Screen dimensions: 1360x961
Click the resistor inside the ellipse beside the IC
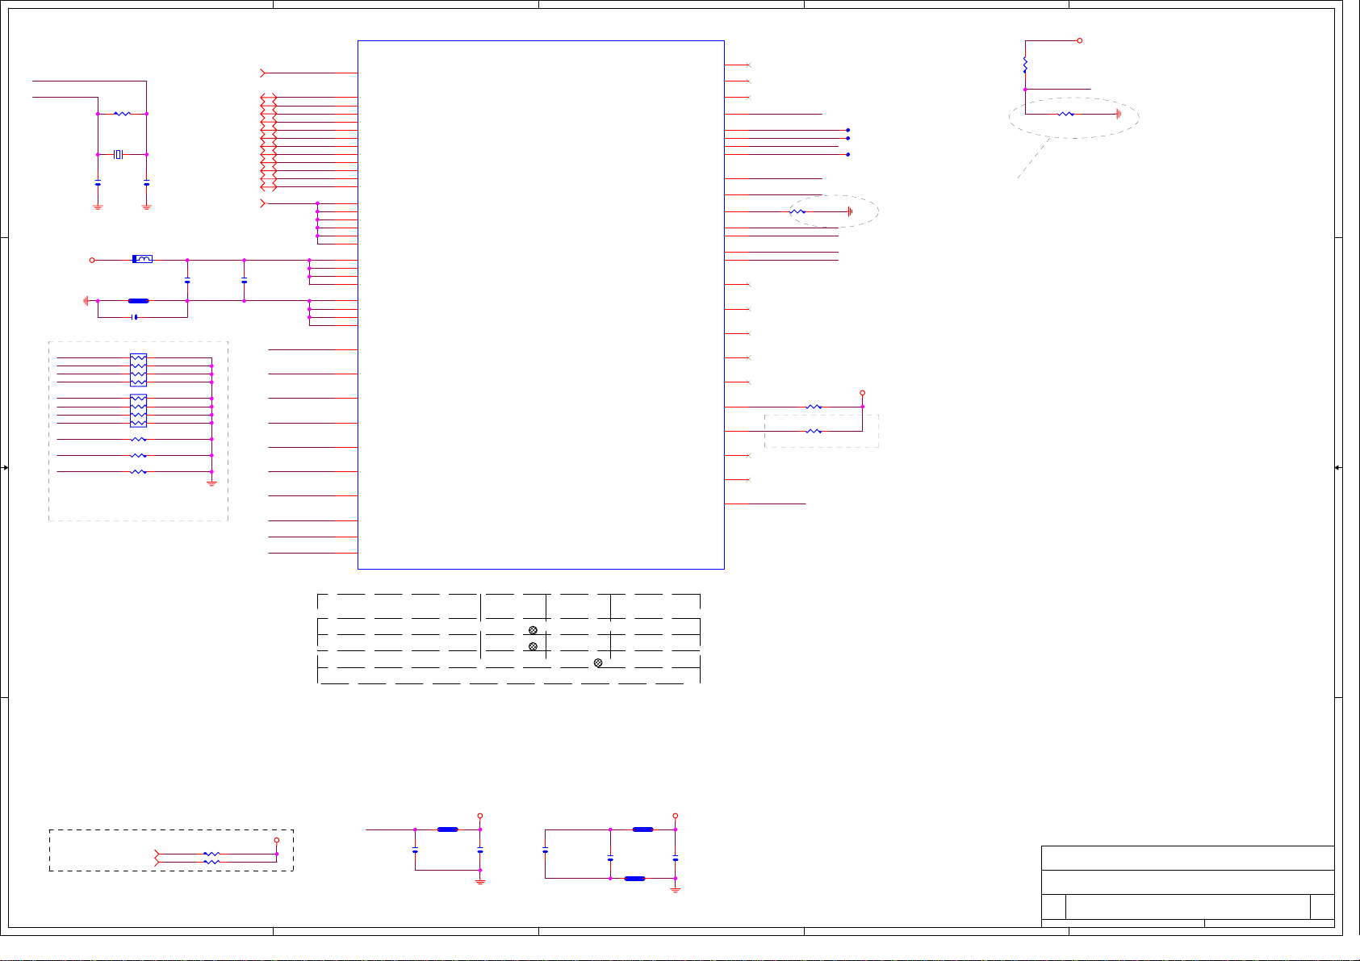(797, 211)
